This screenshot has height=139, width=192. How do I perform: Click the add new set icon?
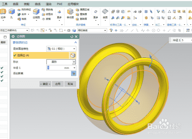pyautogui.click(x=74, y=74)
